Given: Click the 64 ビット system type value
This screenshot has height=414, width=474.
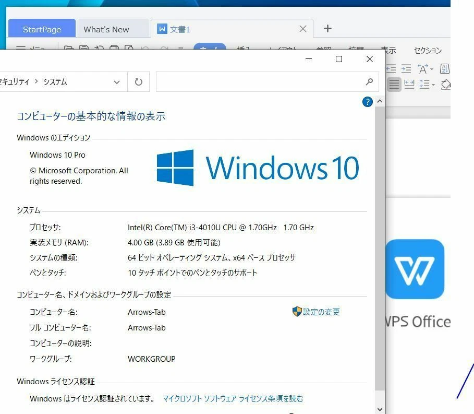Looking at the screenshot, I should pos(212,258).
